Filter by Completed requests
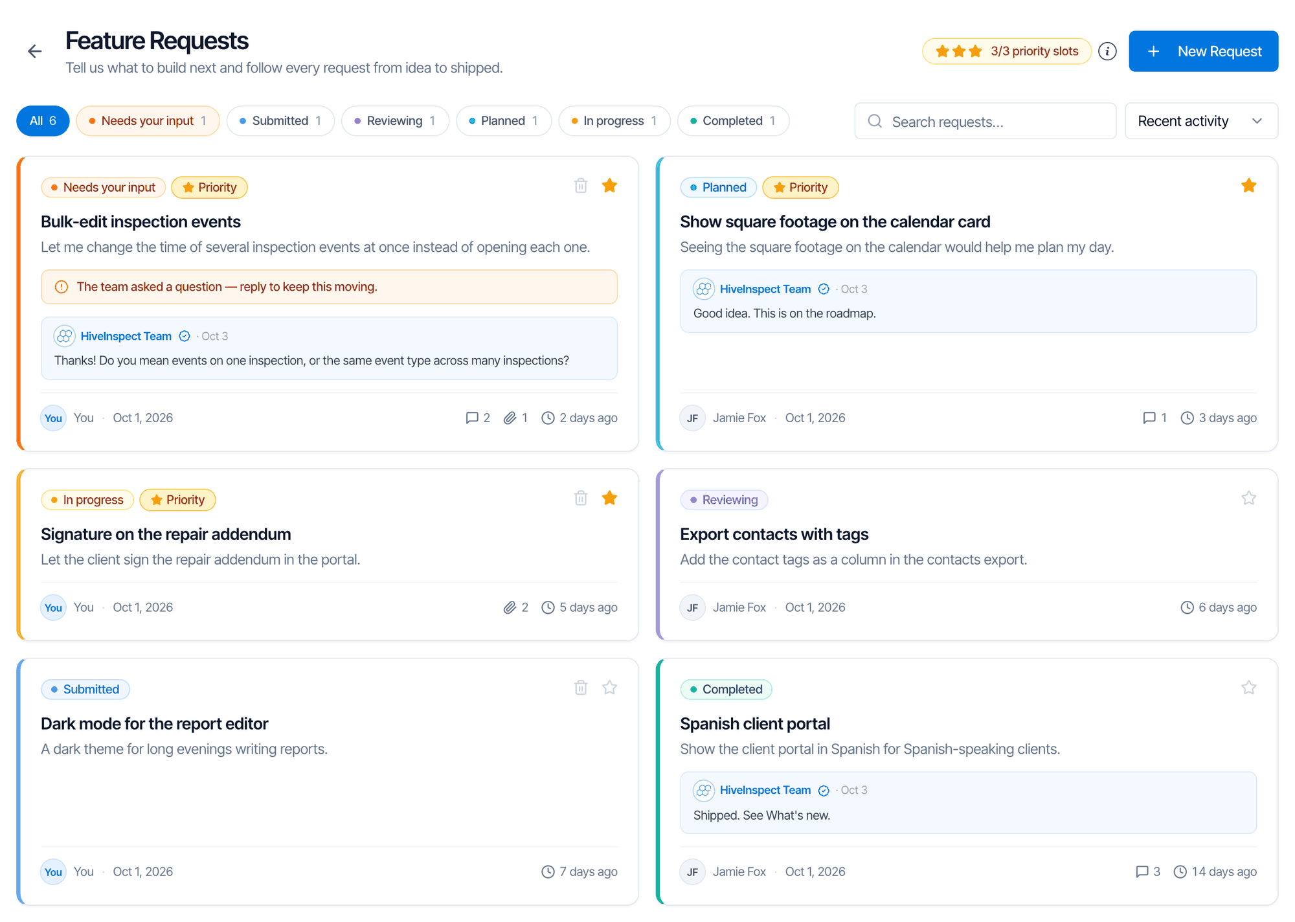This screenshot has height=922, width=1295. point(733,121)
